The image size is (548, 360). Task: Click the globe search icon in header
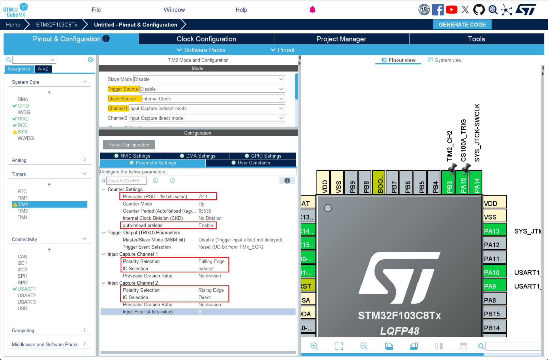click(x=493, y=10)
